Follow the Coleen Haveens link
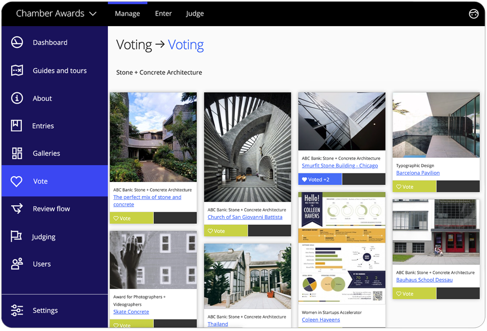Image resolution: width=487 pixels, height=331 pixels. coord(321,319)
